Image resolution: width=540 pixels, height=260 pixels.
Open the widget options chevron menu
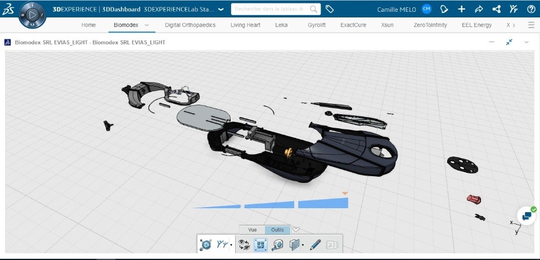click(x=526, y=42)
